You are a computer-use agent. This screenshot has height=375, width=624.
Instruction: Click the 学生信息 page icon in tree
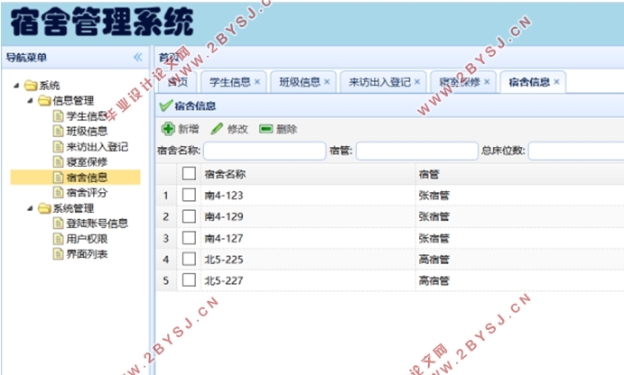click(58, 116)
